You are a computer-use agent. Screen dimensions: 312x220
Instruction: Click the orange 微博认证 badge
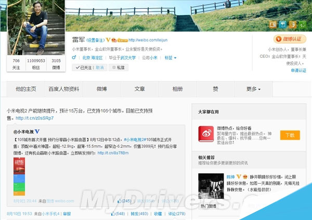tap(290, 39)
